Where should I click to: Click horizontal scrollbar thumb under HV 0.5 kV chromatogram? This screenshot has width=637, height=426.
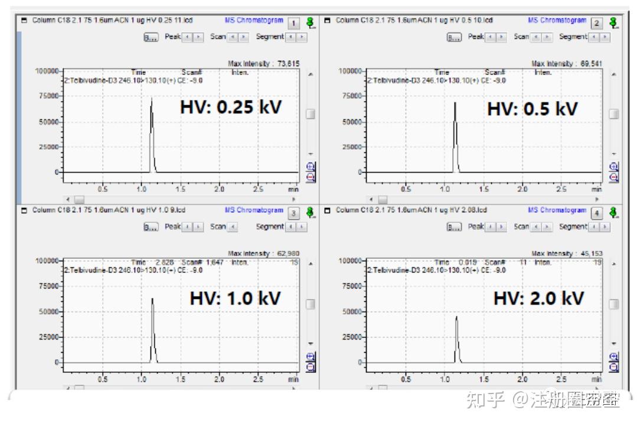(x=383, y=200)
